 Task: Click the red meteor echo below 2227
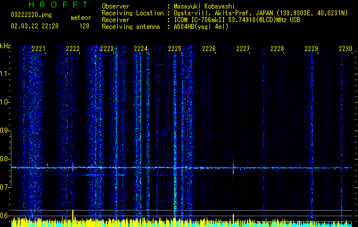233,169
